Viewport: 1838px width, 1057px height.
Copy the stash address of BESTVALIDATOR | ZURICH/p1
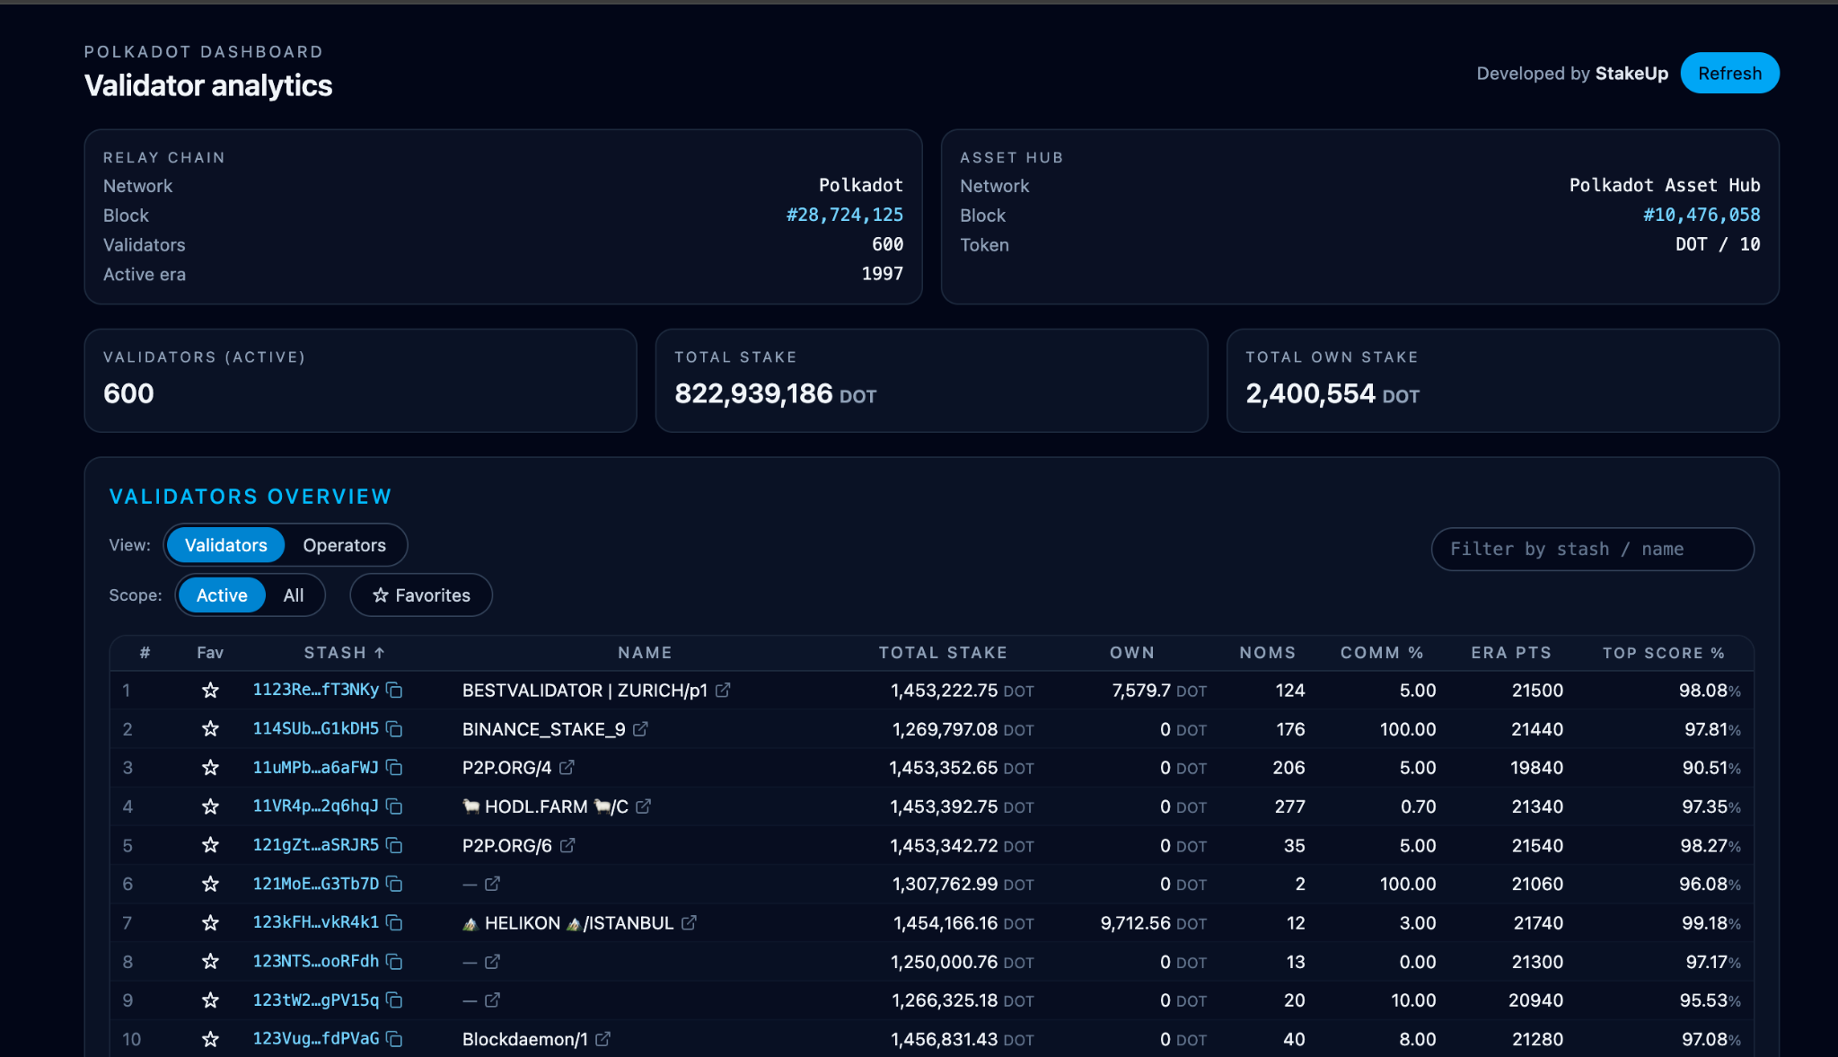[x=394, y=691]
